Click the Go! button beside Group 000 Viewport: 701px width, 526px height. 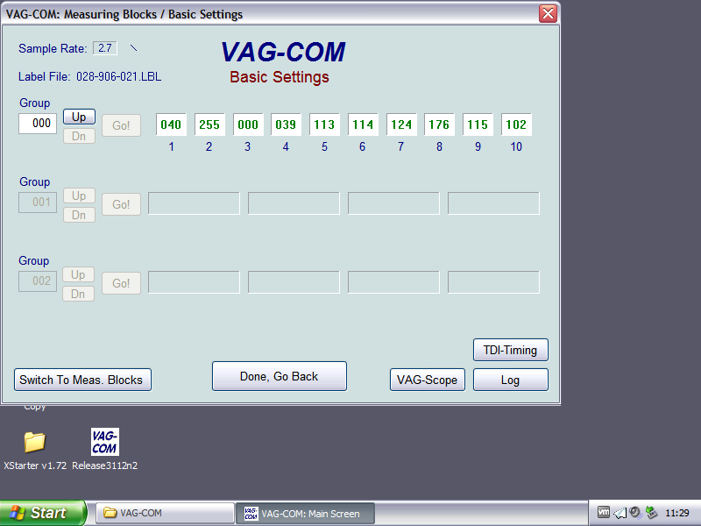pyautogui.click(x=121, y=125)
